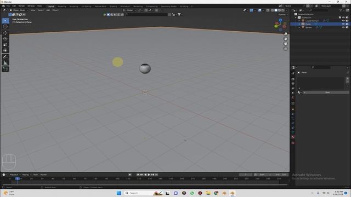Expand the Sphere tree item
This screenshot has width=351, height=197.
[x=299, y=27]
